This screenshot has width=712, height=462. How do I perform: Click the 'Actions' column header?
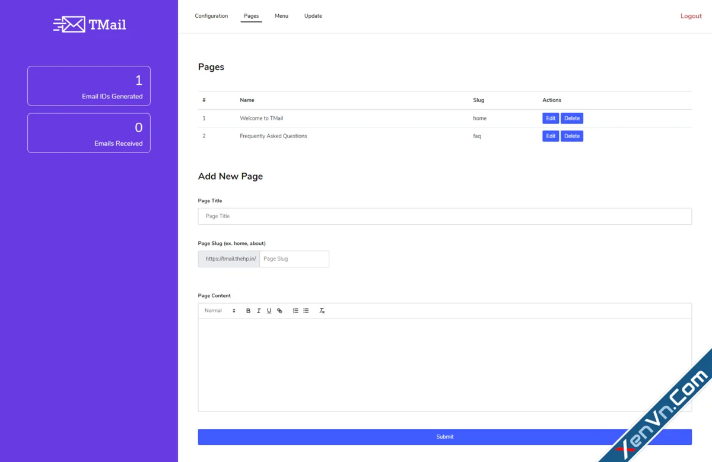coord(552,100)
